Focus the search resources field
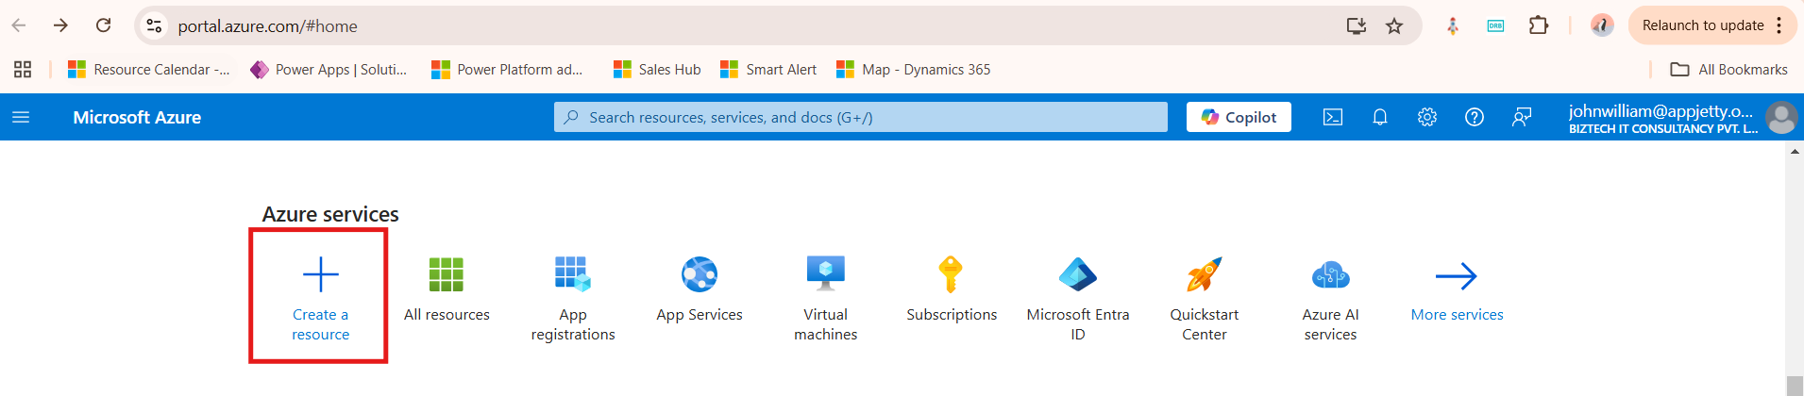The width and height of the screenshot is (1804, 396). pyautogui.click(x=861, y=117)
